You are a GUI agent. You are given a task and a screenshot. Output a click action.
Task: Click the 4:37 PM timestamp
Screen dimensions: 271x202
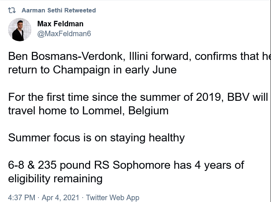(22, 198)
